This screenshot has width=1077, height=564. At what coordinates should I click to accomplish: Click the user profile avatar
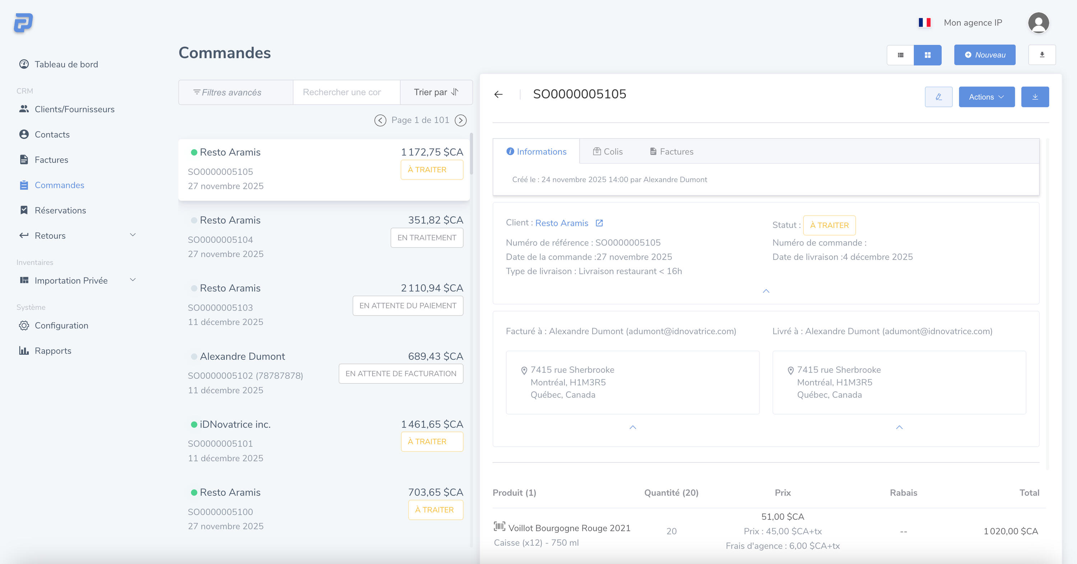click(x=1038, y=23)
